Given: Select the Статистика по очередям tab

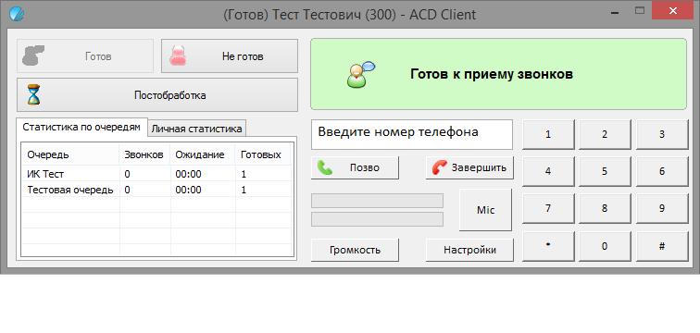Looking at the screenshot, I should pyautogui.click(x=81, y=127).
